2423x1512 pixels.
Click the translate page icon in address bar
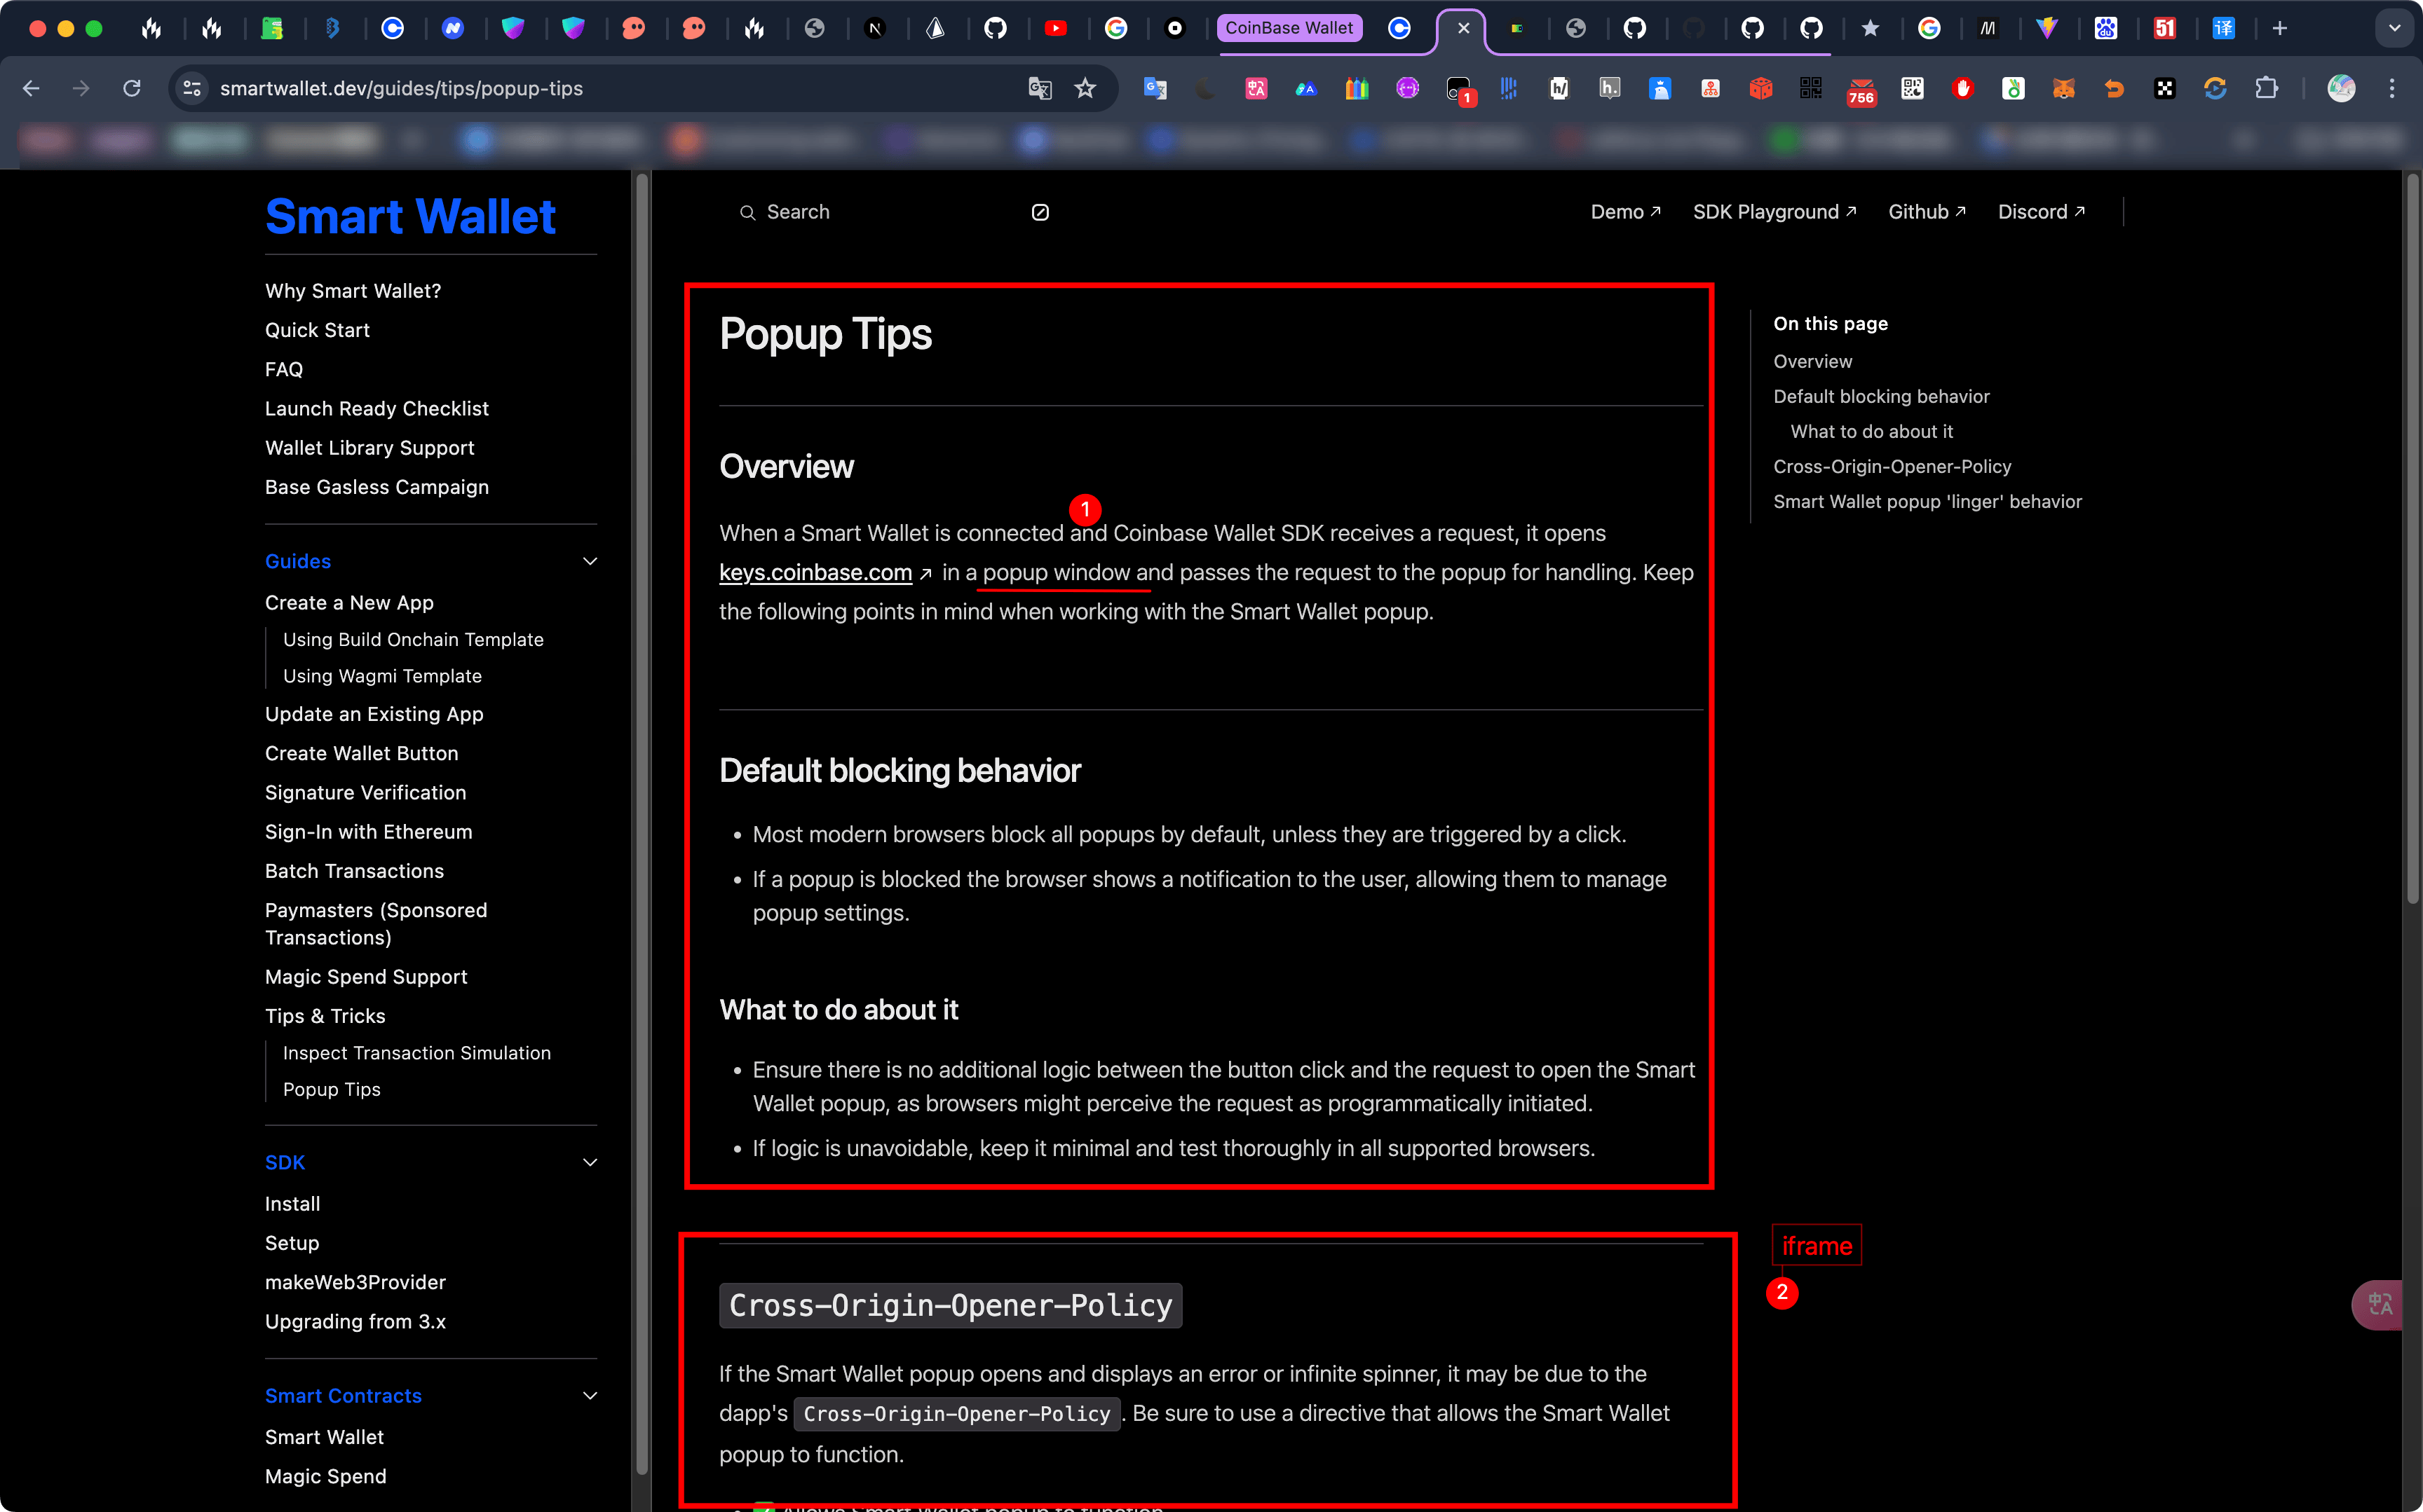[1040, 89]
